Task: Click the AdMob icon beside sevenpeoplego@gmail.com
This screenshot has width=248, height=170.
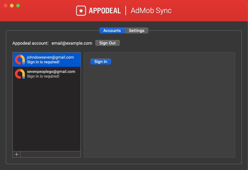Action: 20,74
